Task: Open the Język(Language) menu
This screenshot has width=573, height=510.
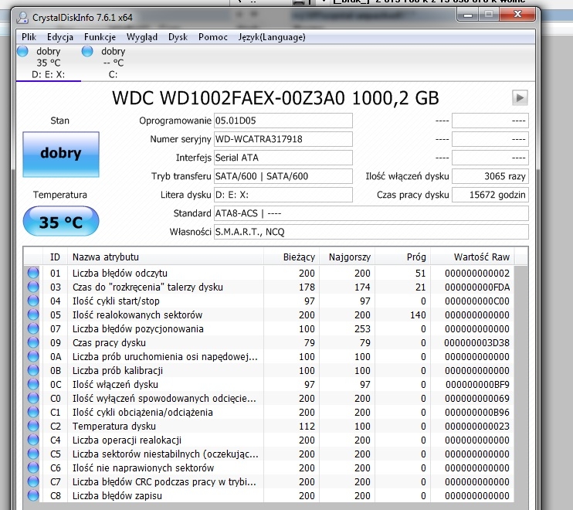Action: (x=272, y=37)
